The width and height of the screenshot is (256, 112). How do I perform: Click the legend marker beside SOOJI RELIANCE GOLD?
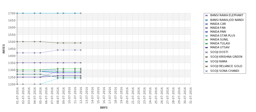point(207,66)
